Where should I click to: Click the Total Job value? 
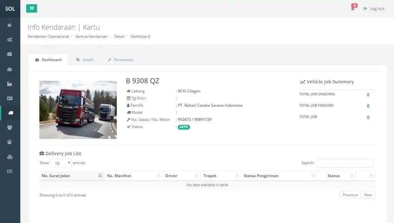[368, 117]
